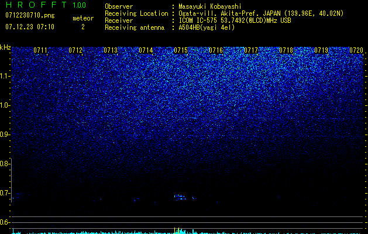Click the 0718 time marker

[x=286, y=50]
